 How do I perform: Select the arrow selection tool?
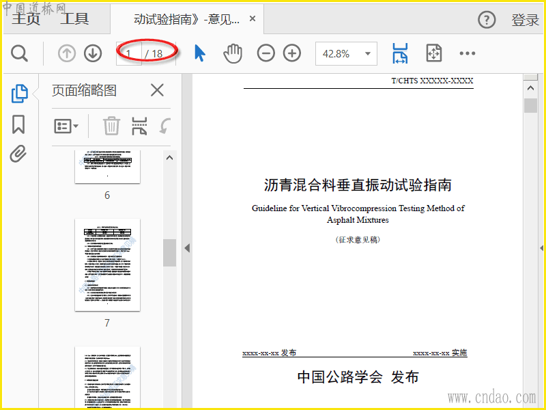click(x=199, y=54)
